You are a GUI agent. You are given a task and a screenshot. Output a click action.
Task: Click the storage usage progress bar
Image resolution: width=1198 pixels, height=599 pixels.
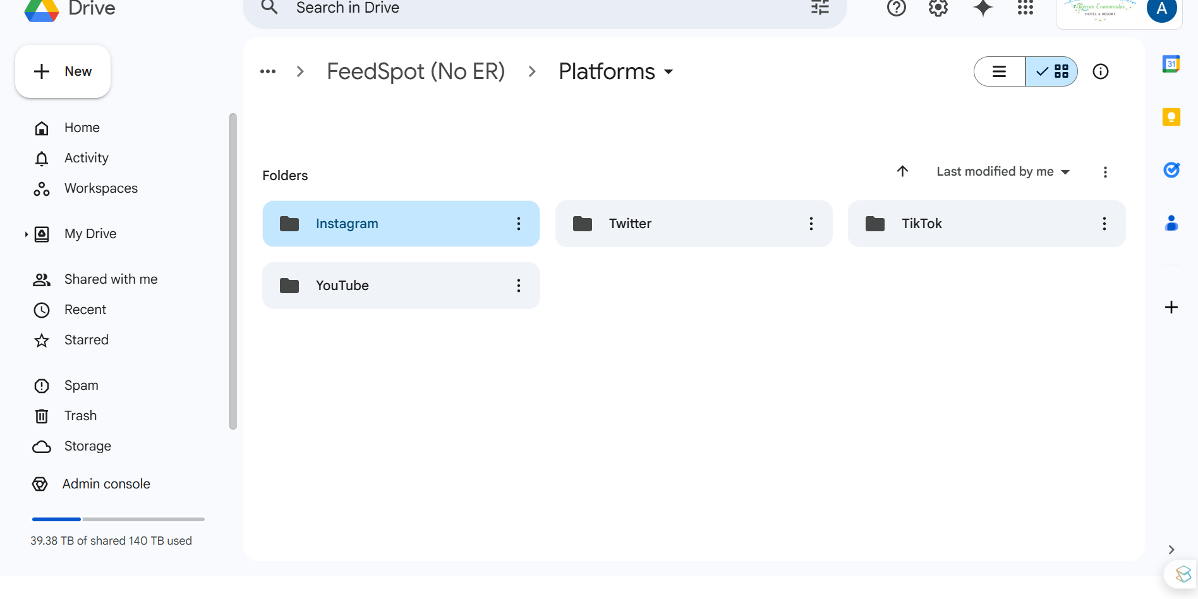point(118,519)
